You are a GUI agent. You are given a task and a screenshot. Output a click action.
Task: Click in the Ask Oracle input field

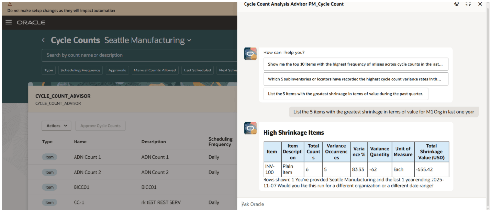360,204
